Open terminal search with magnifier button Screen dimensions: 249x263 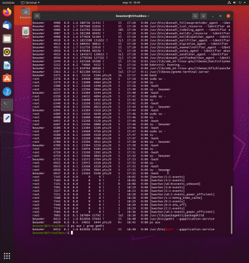[x=195, y=16]
